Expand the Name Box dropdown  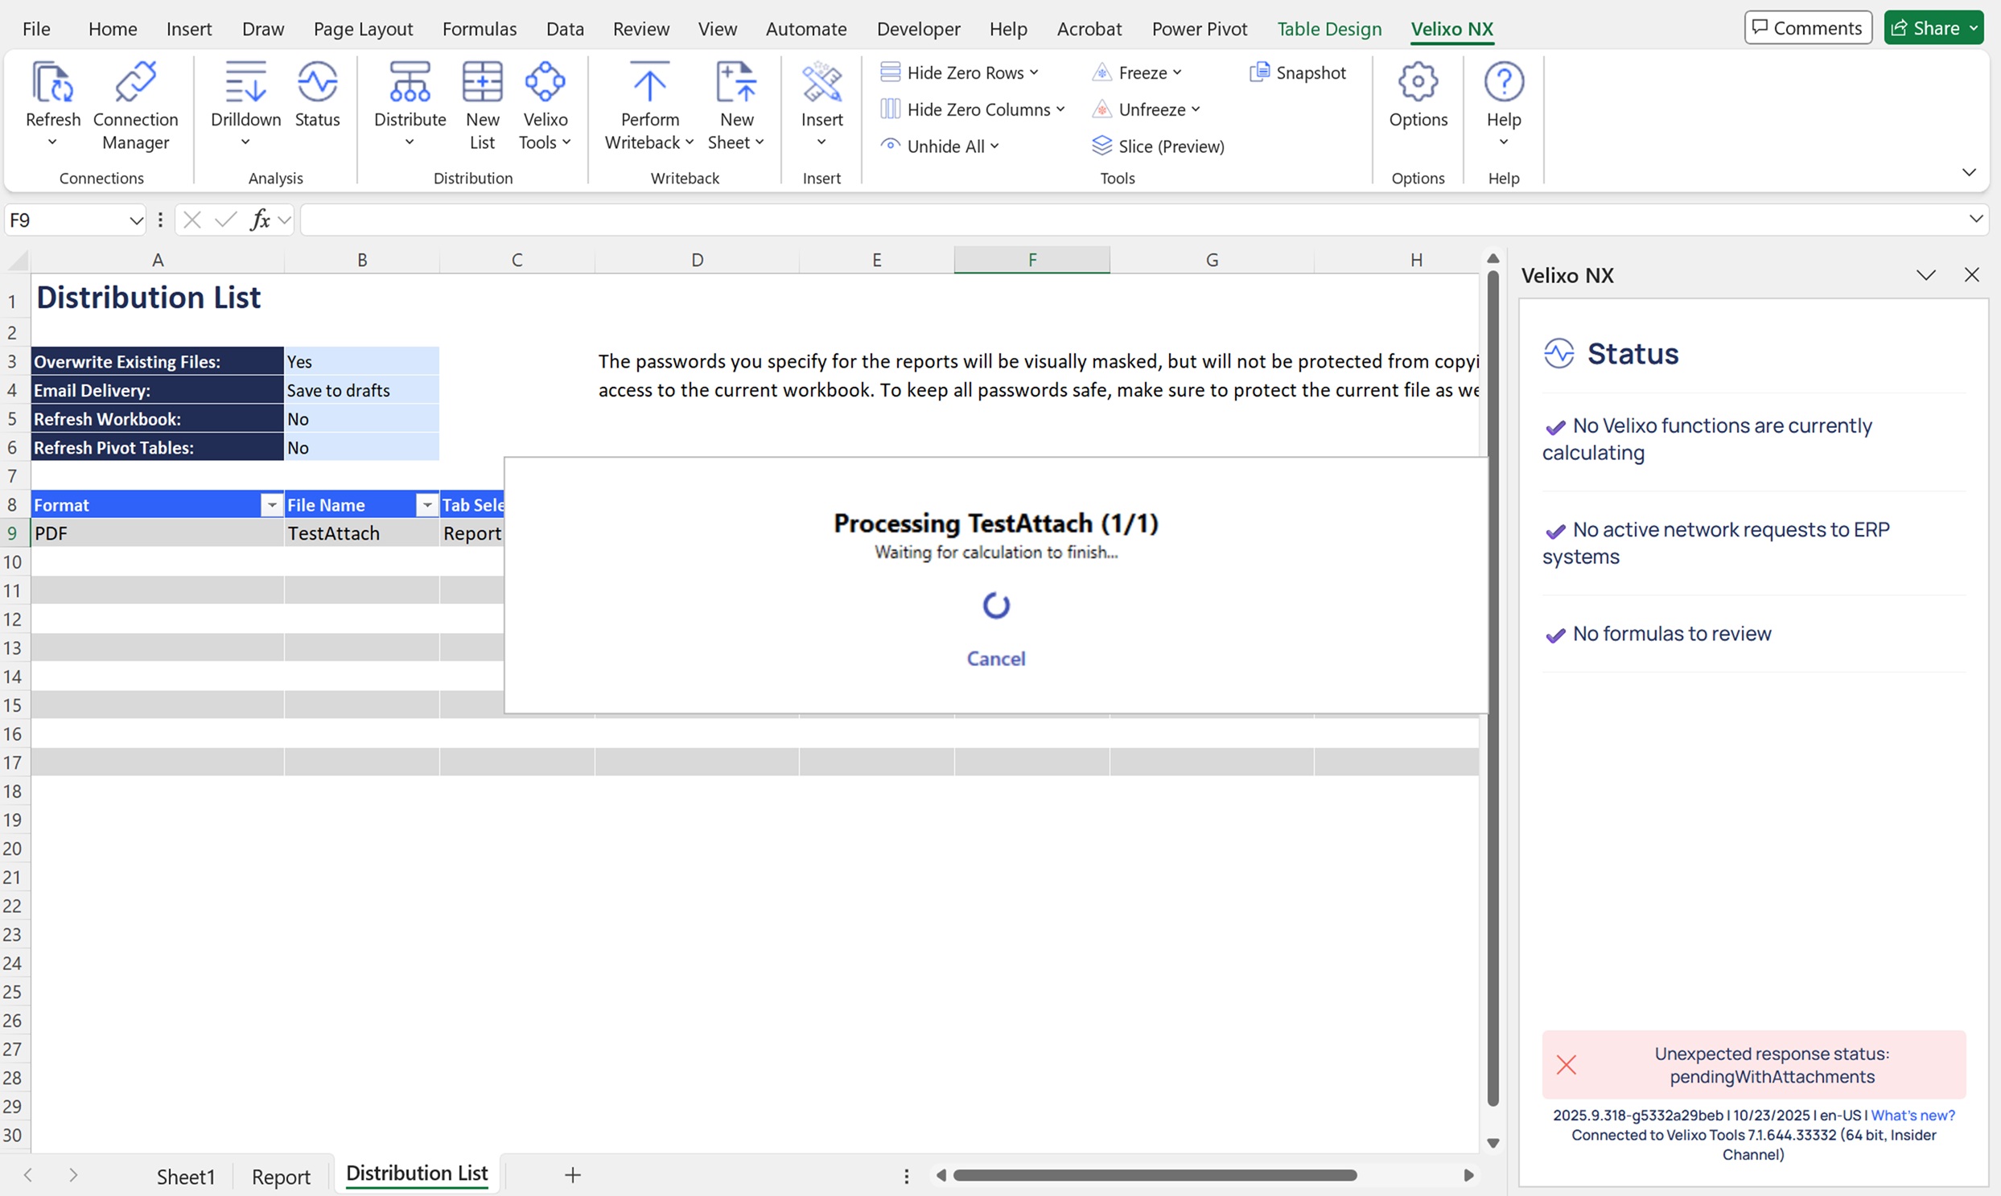pyautogui.click(x=135, y=220)
